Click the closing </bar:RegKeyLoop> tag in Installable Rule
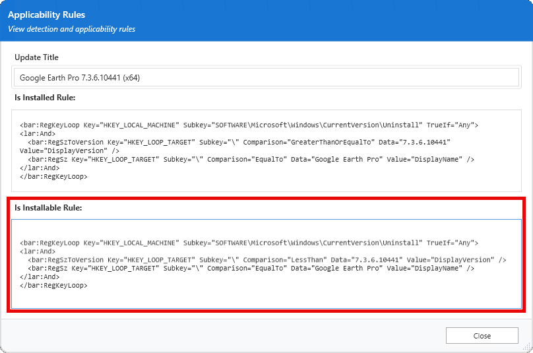The width and height of the screenshot is (533, 353). (x=53, y=286)
